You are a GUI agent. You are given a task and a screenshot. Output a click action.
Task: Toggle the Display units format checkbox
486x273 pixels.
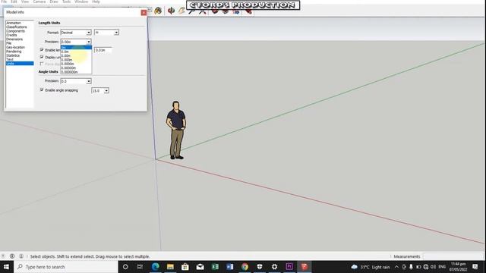coord(42,57)
